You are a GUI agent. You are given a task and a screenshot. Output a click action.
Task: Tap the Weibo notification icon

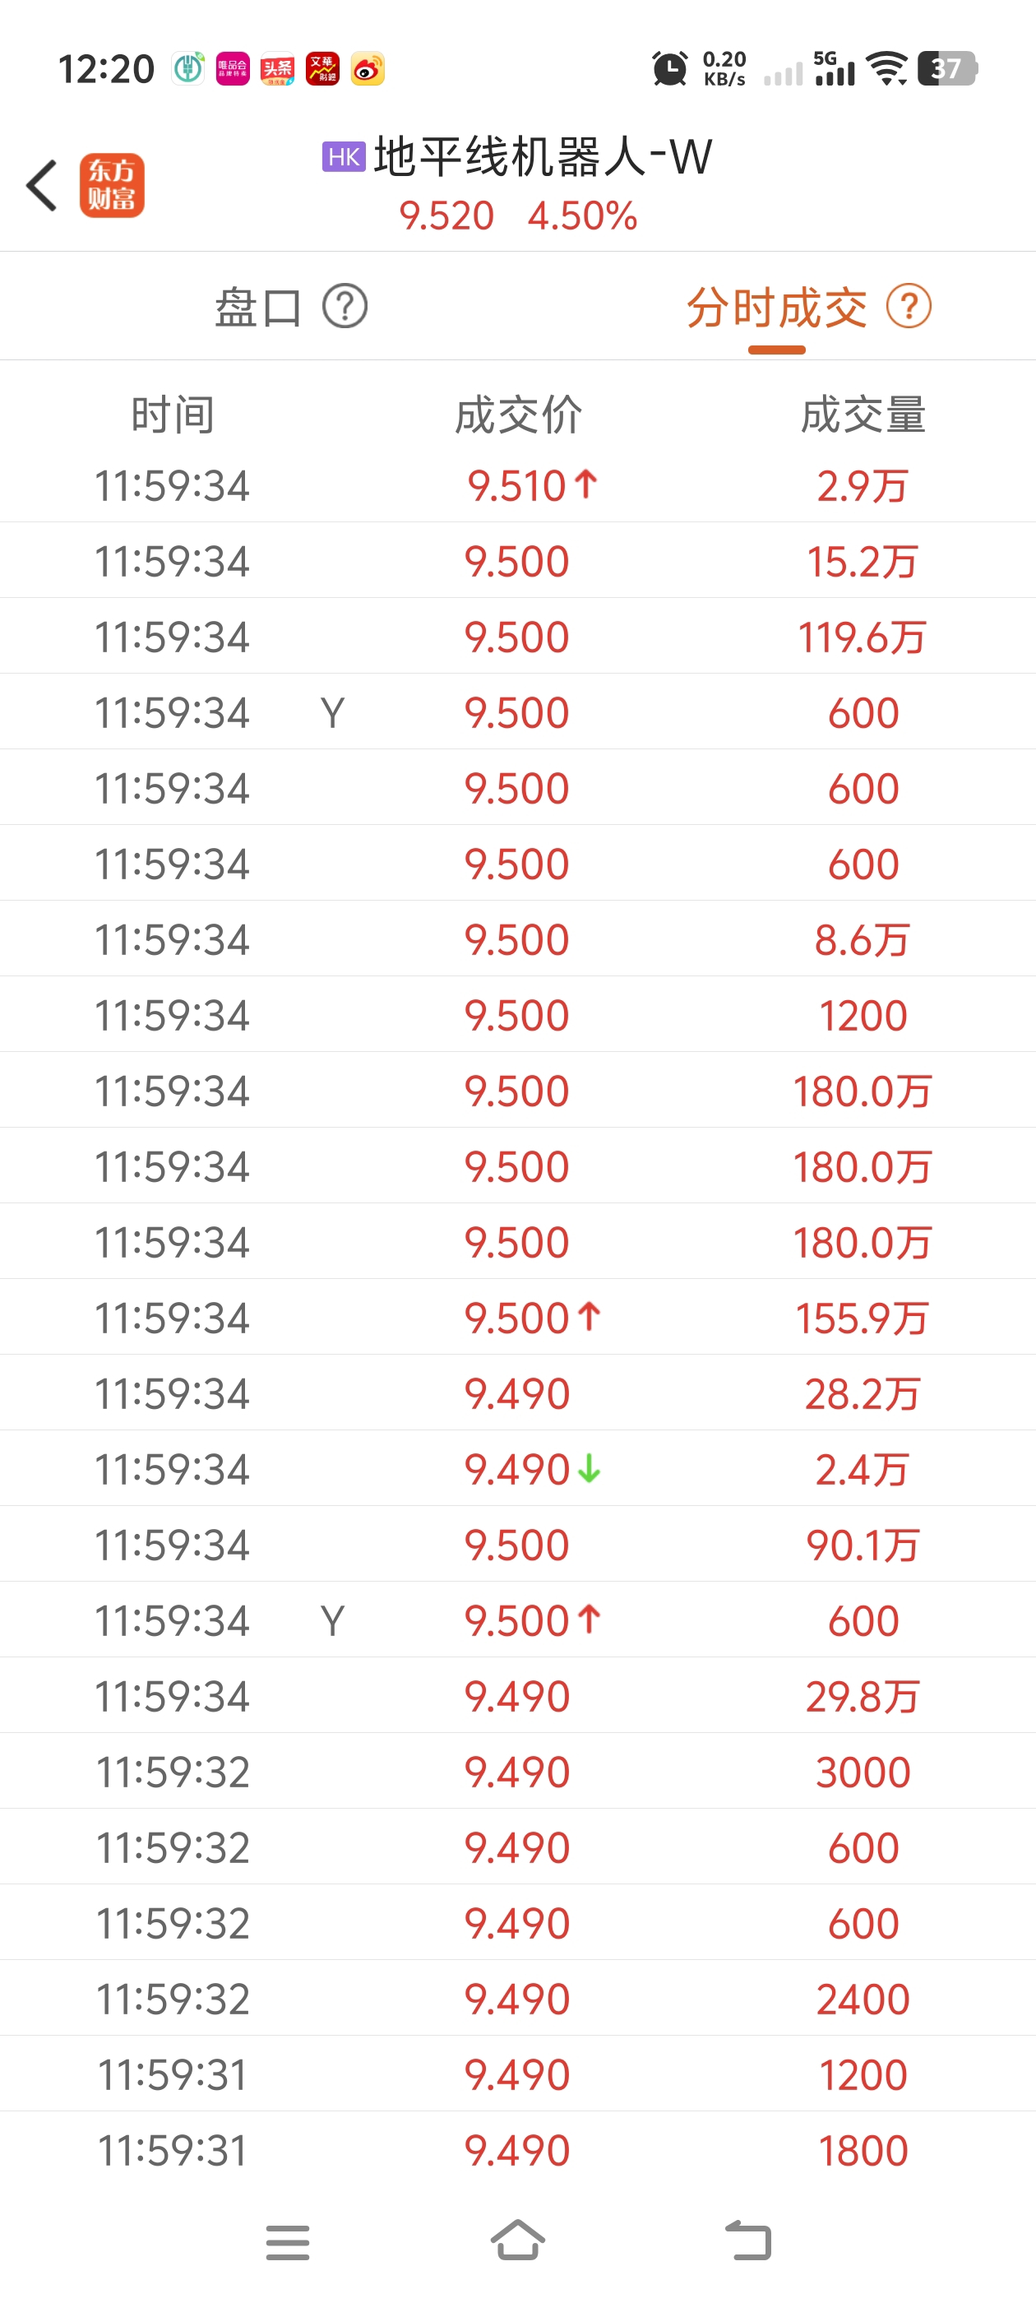368,69
